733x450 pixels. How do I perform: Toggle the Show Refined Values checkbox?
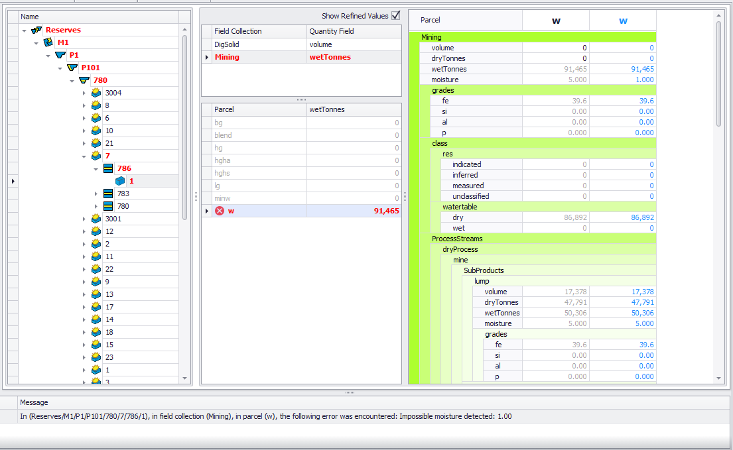(396, 16)
